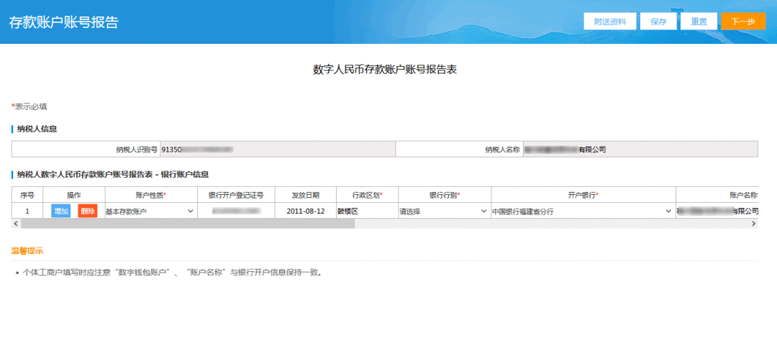Click the horizontal scrollbar right arrow
Image resolution: width=777 pixels, height=364 pixels.
pos(754,224)
